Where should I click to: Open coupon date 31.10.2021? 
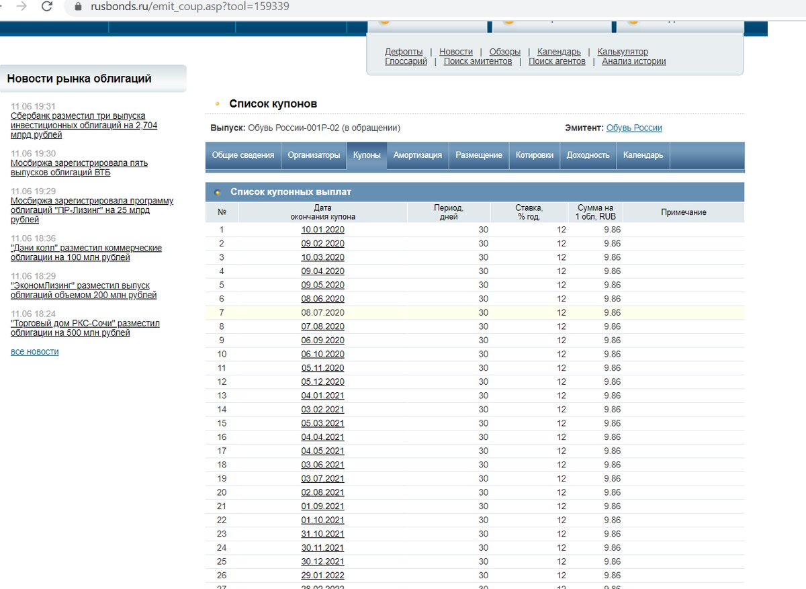pos(322,534)
